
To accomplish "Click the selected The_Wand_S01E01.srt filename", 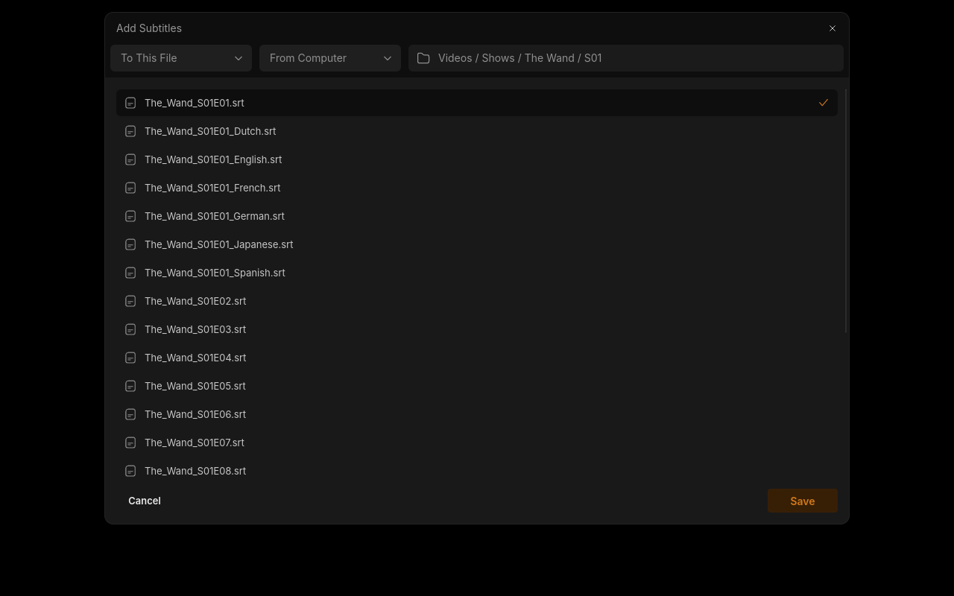I will tap(195, 103).
